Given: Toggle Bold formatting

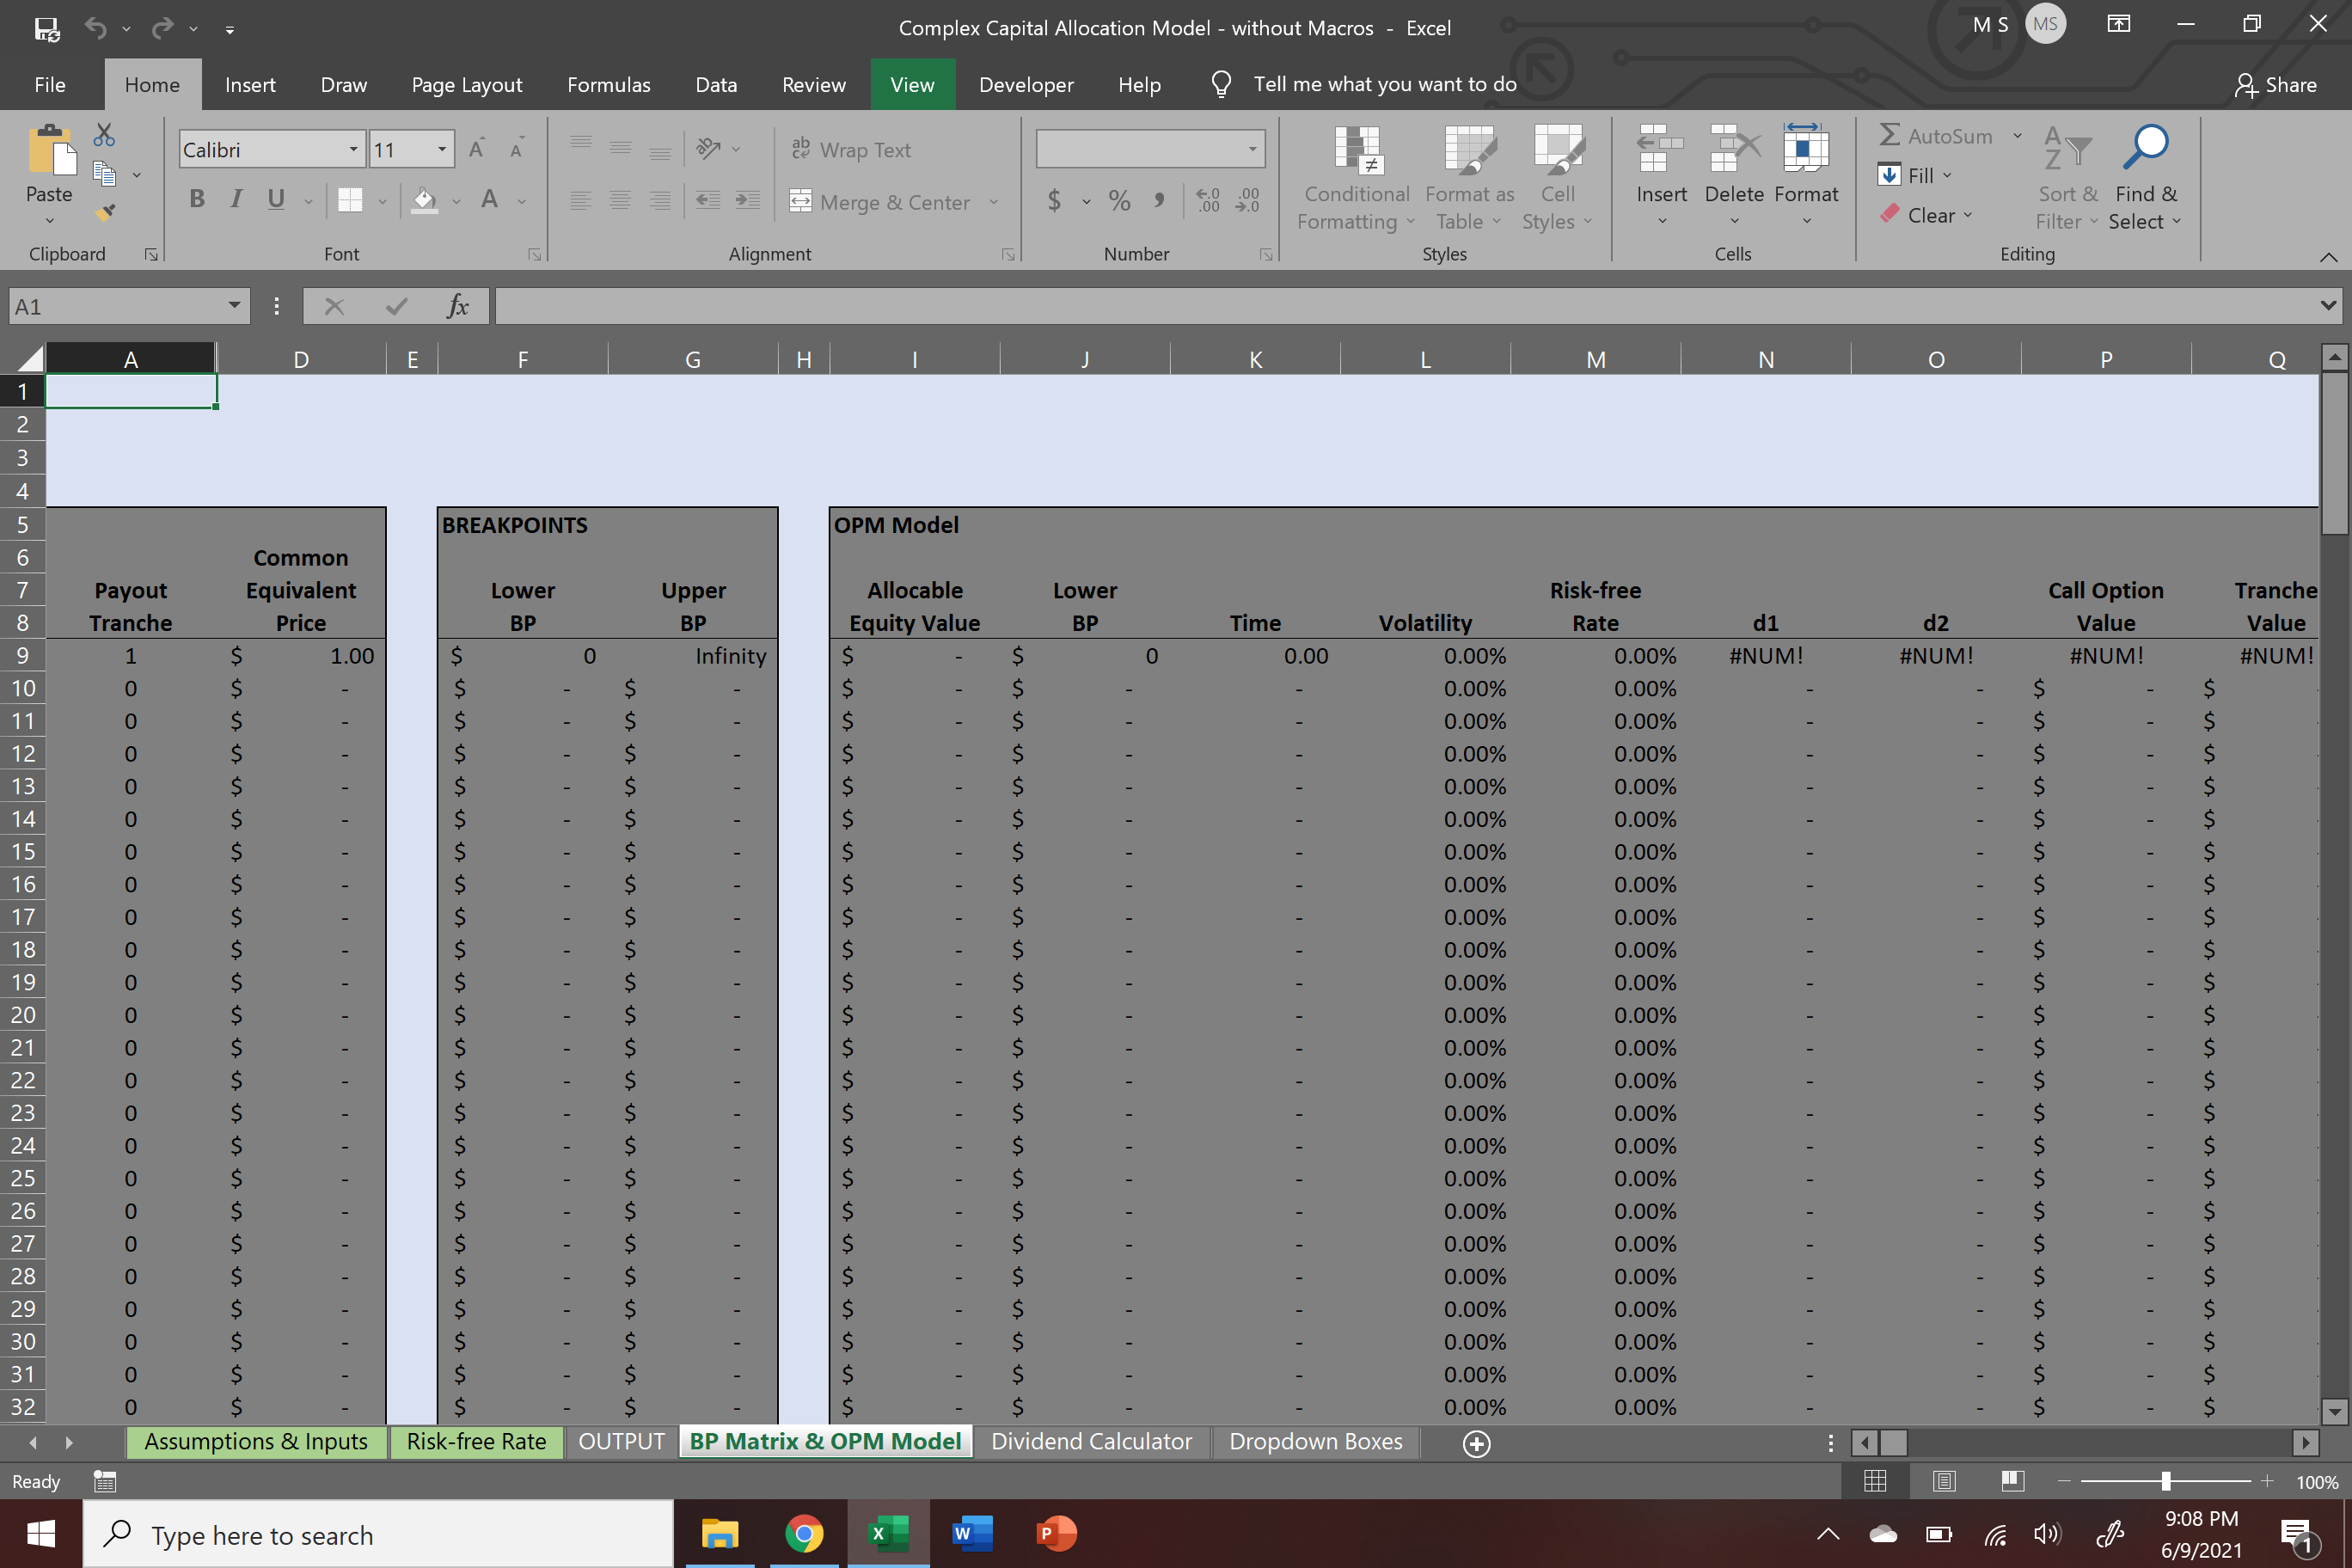Looking at the screenshot, I should click(x=197, y=200).
